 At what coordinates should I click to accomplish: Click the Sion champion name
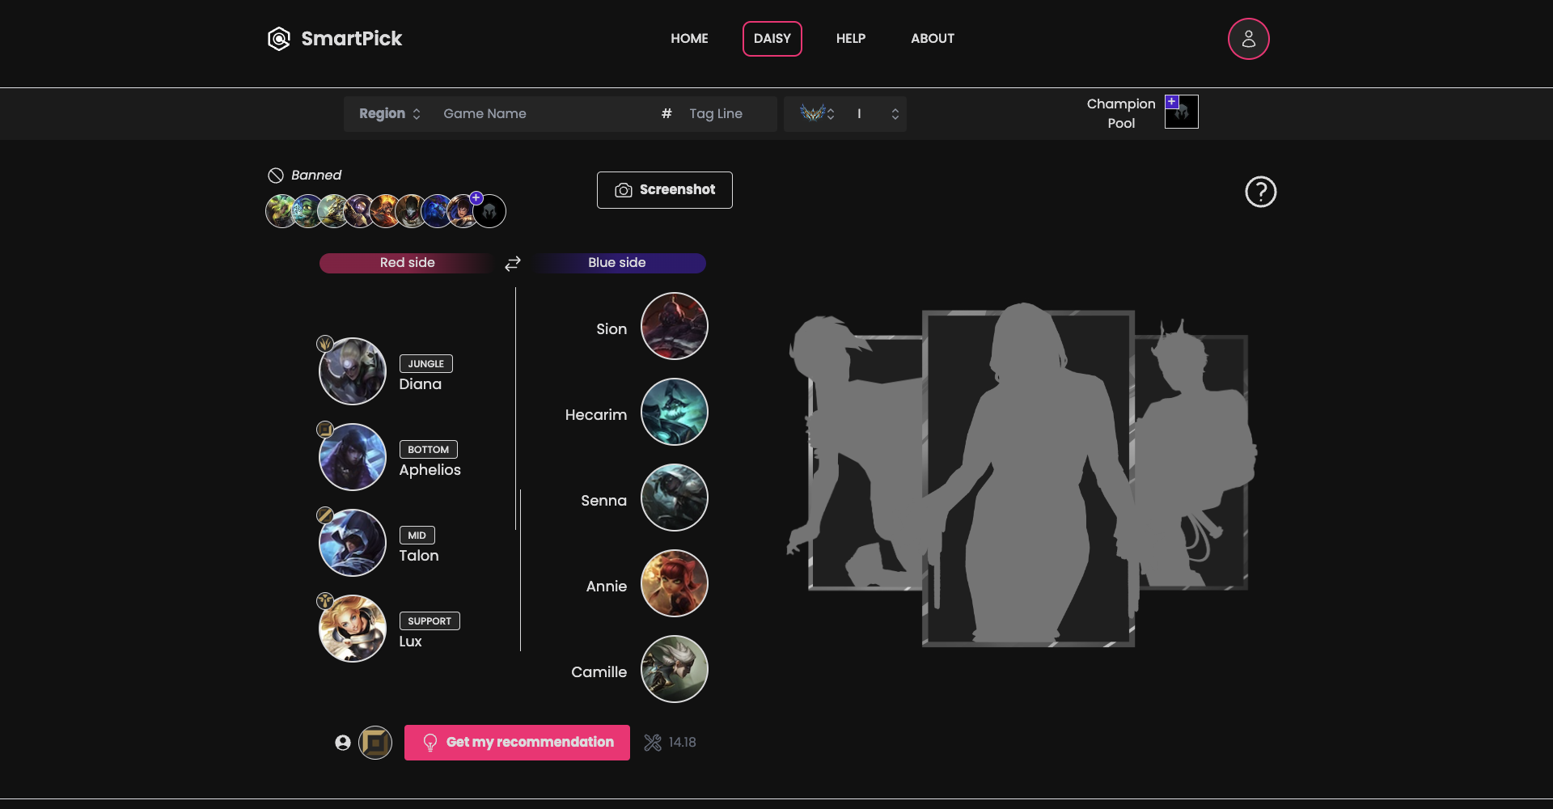coord(611,329)
